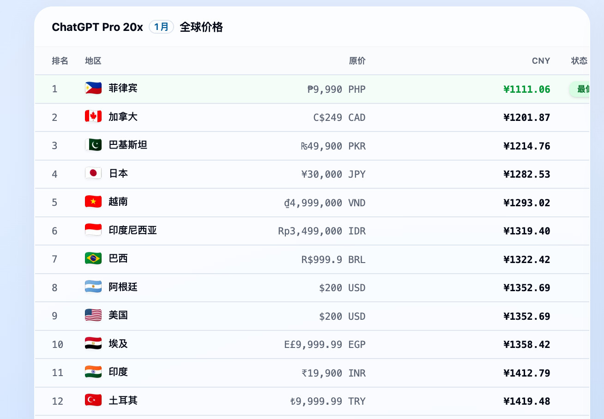
Task: Select the 日本 region name
Action: [x=118, y=174]
